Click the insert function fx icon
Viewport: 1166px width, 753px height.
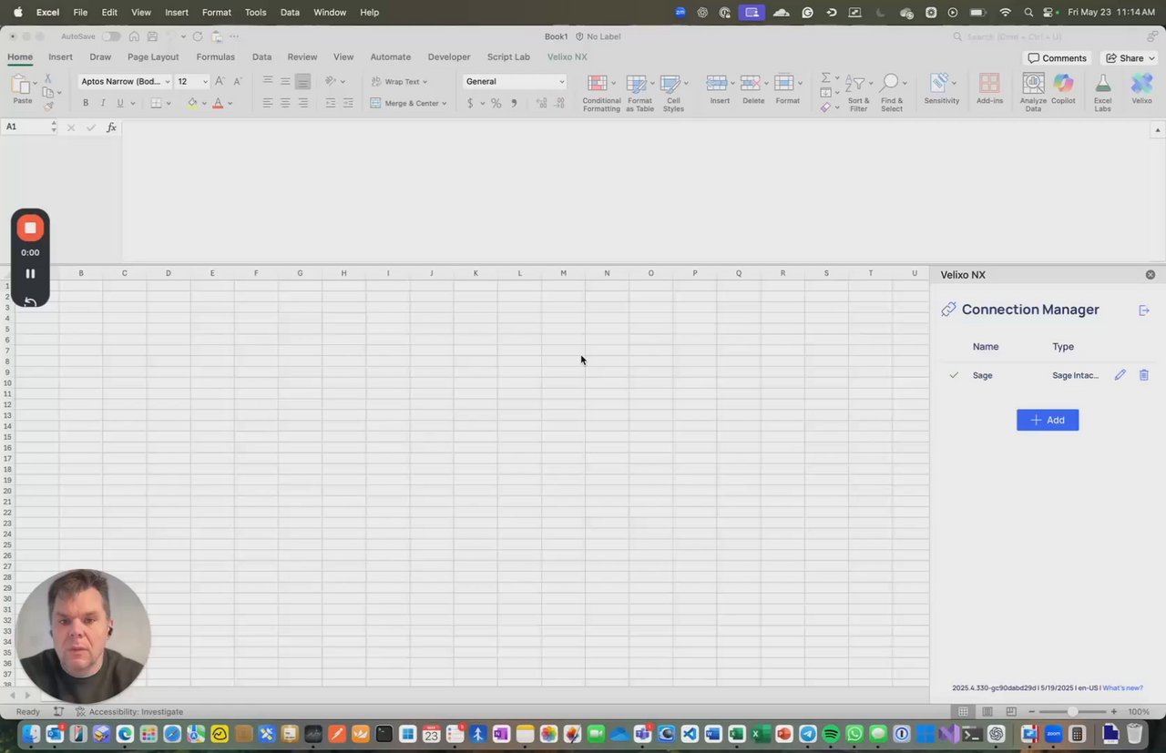click(111, 127)
